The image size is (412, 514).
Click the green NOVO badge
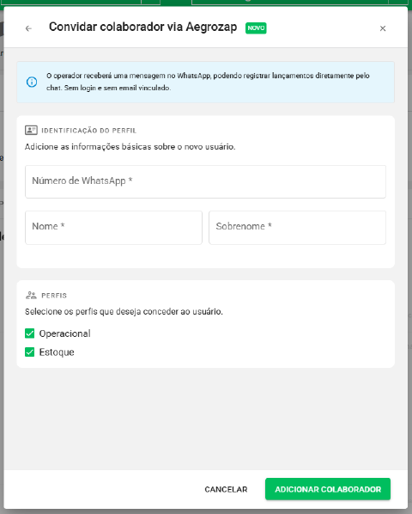[256, 28]
